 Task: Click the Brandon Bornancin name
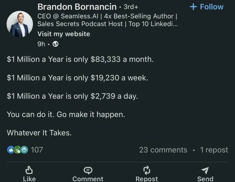[77, 7]
